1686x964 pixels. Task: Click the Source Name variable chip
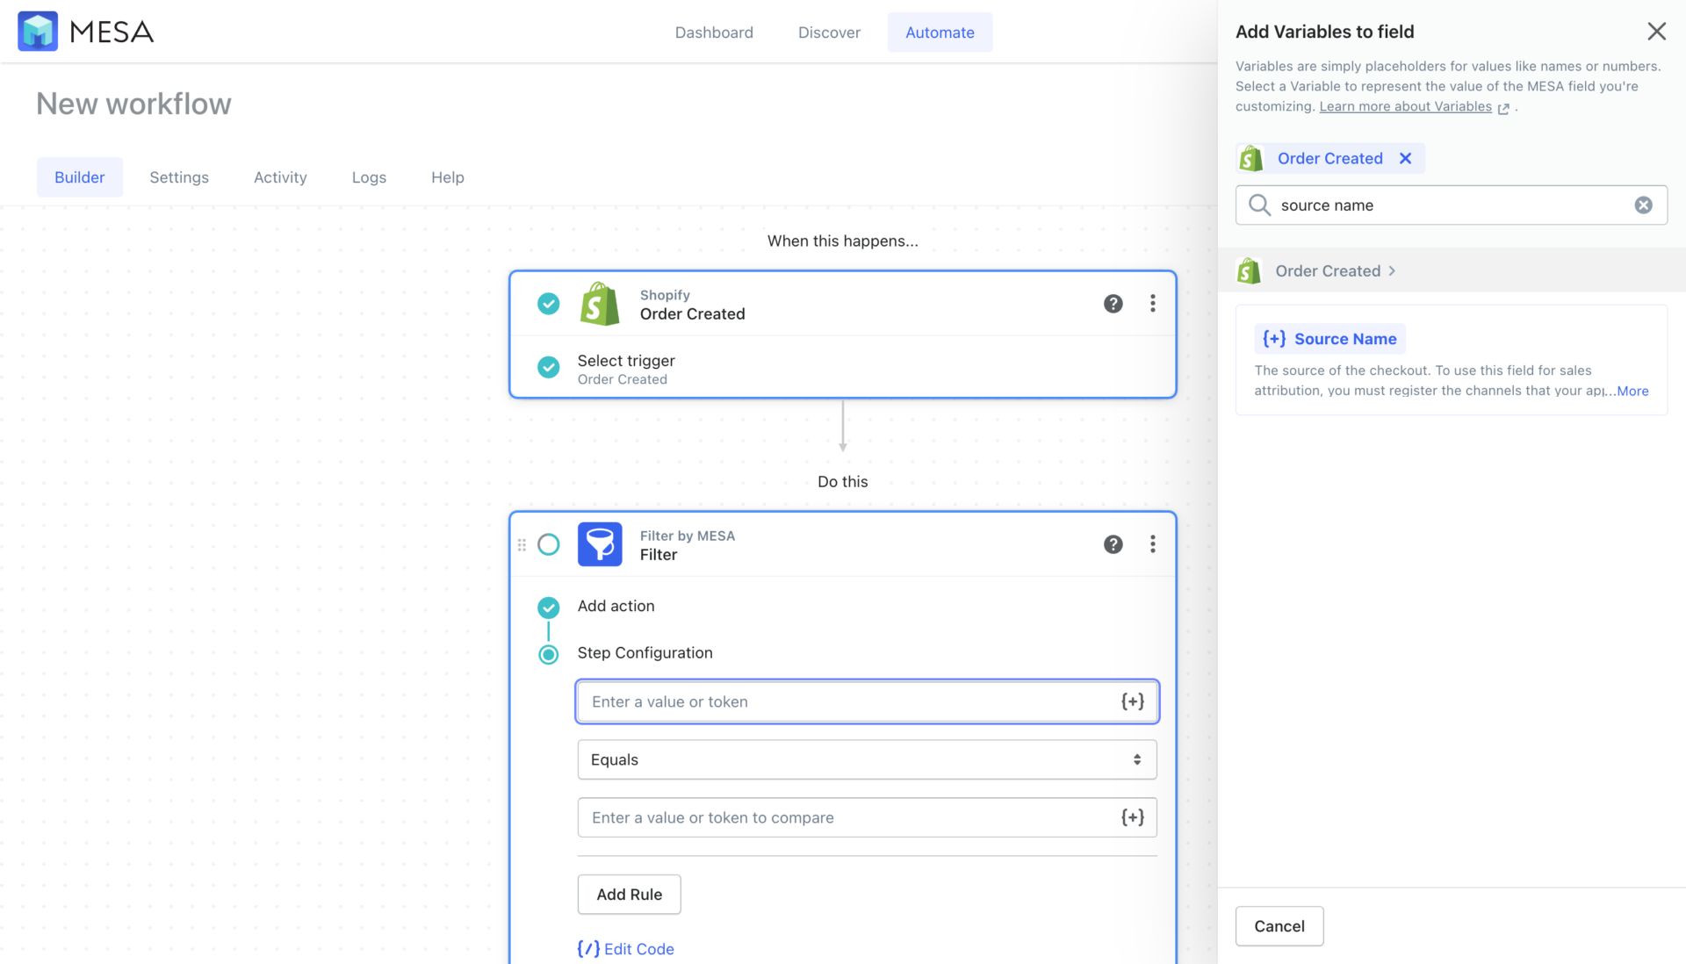(x=1329, y=338)
